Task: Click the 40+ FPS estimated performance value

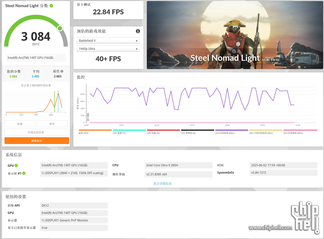Action: coord(108,59)
